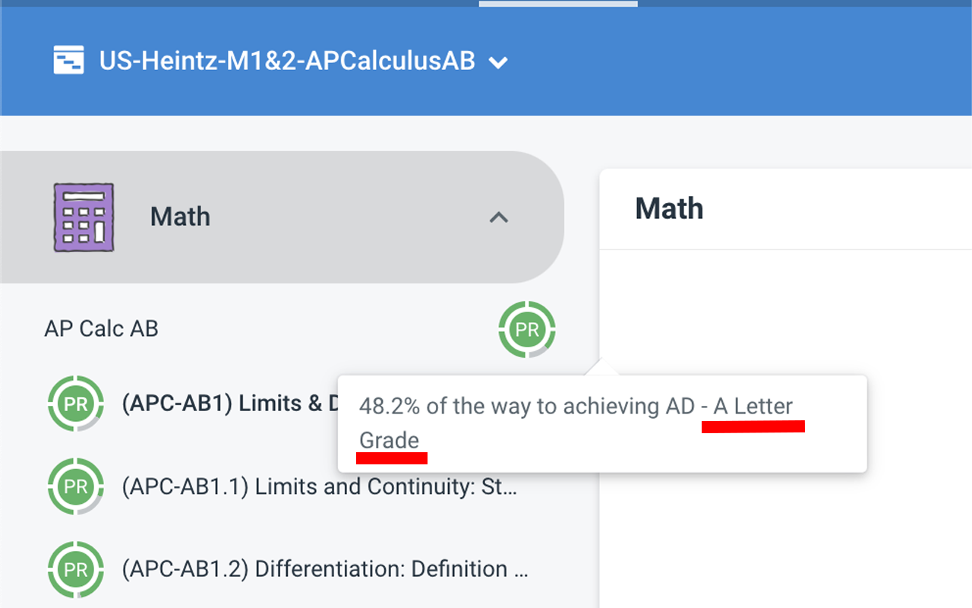The height and width of the screenshot is (608, 972).
Task: Collapse the Math section with its chevron
Action: tap(498, 217)
